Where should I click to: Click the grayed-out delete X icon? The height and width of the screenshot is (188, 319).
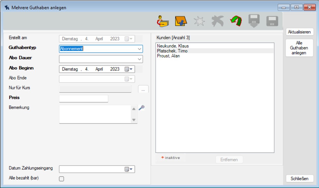click(217, 21)
